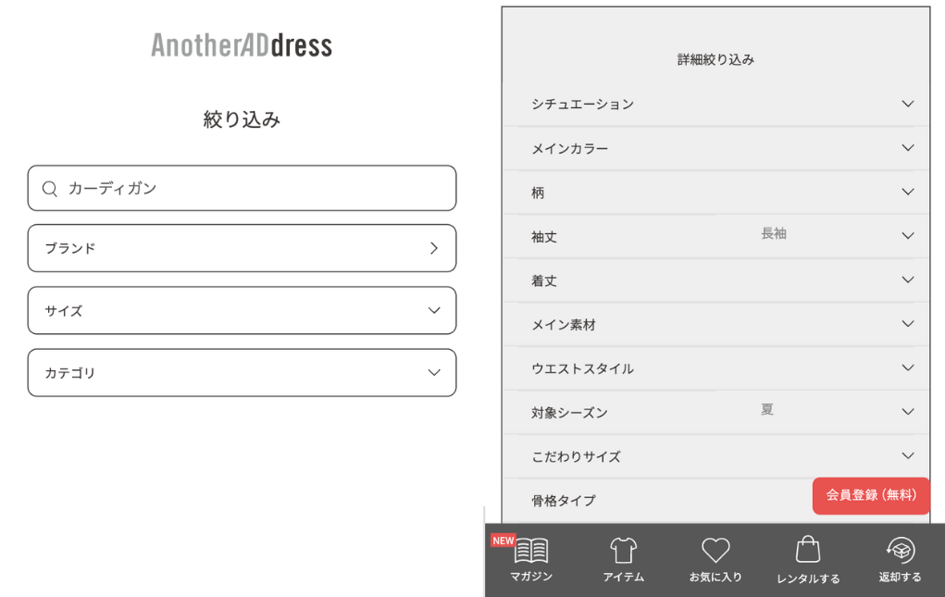Expand the メインカラー filter row
Viewport: 945px width, 597px height.
pos(907,148)
